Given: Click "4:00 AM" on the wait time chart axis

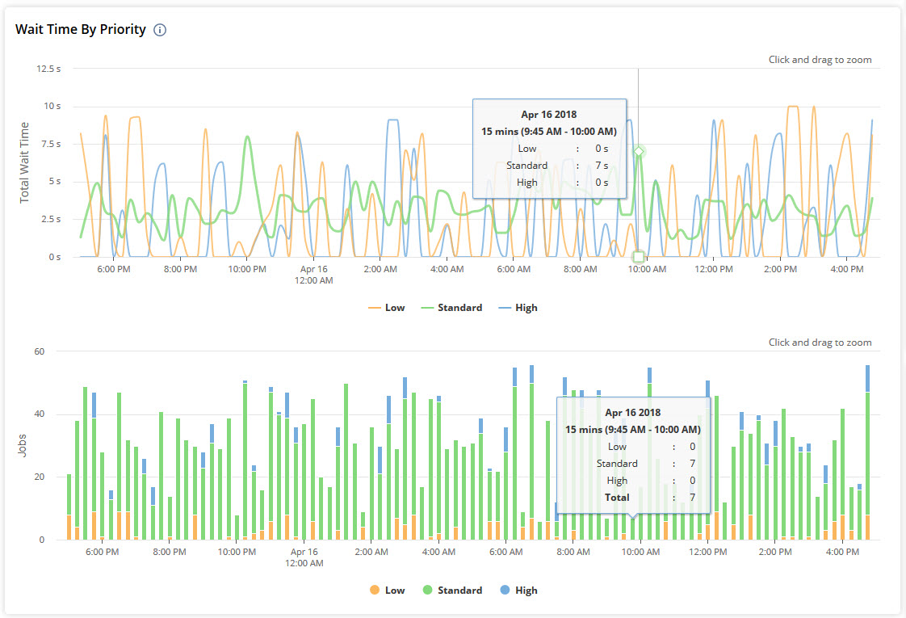Looking at the screenshot, I should point(447,269).
